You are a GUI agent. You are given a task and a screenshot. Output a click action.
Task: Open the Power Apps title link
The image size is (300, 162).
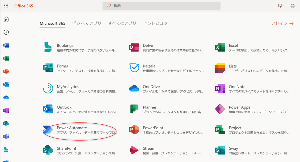pyautogui.click(x=240, y=107)
